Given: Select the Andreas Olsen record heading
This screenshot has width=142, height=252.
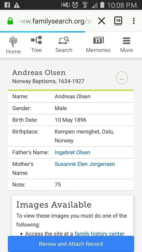Looking at the screenshot, I should click(39, 73).
